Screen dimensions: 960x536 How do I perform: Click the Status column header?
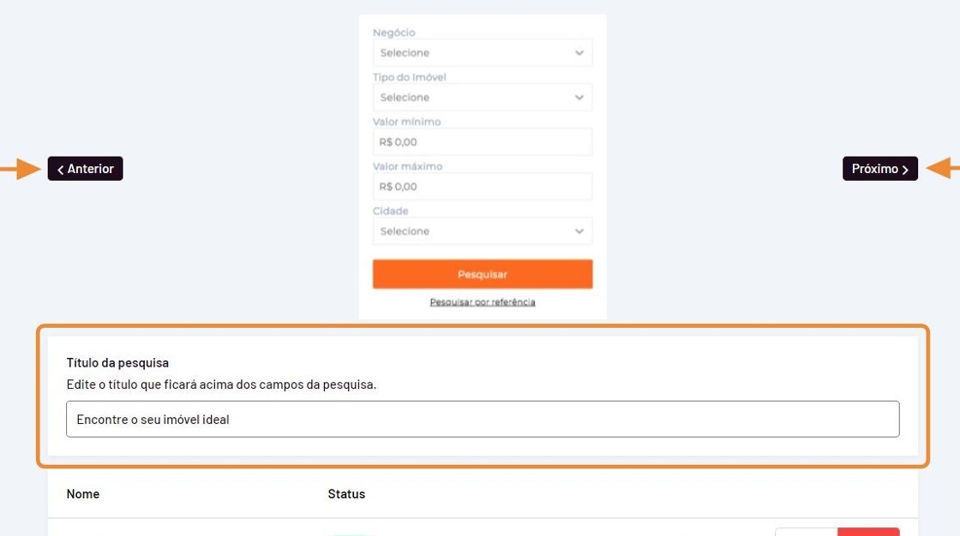point(346,494)
